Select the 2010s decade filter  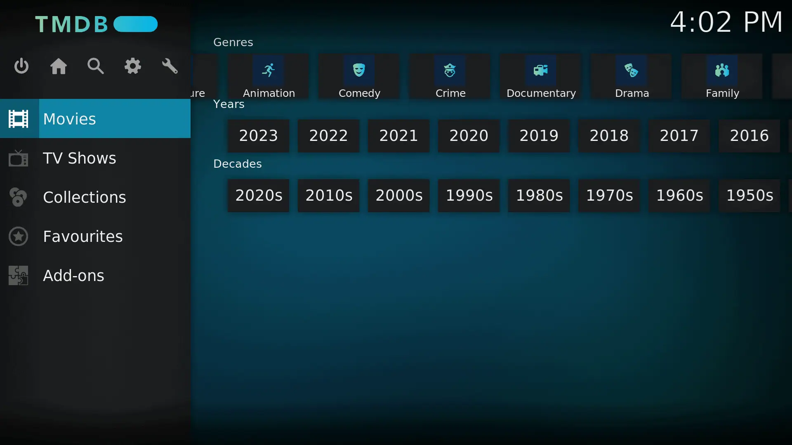[329, 195]
